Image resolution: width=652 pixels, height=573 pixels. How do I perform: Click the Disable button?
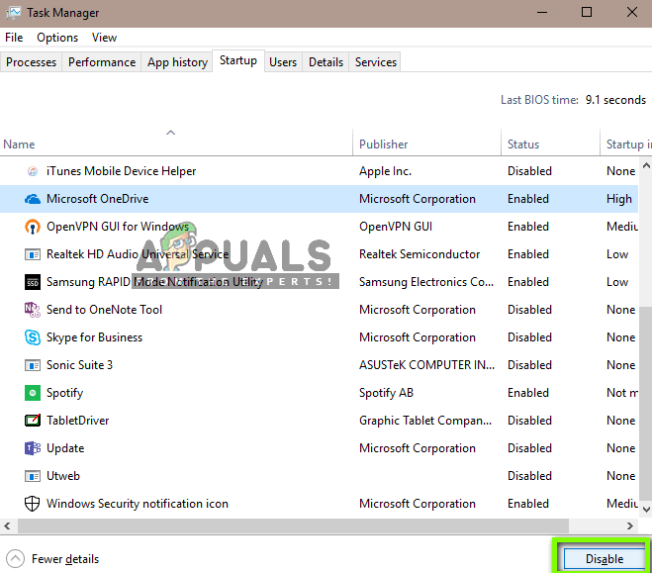click(x=605, y=559)
